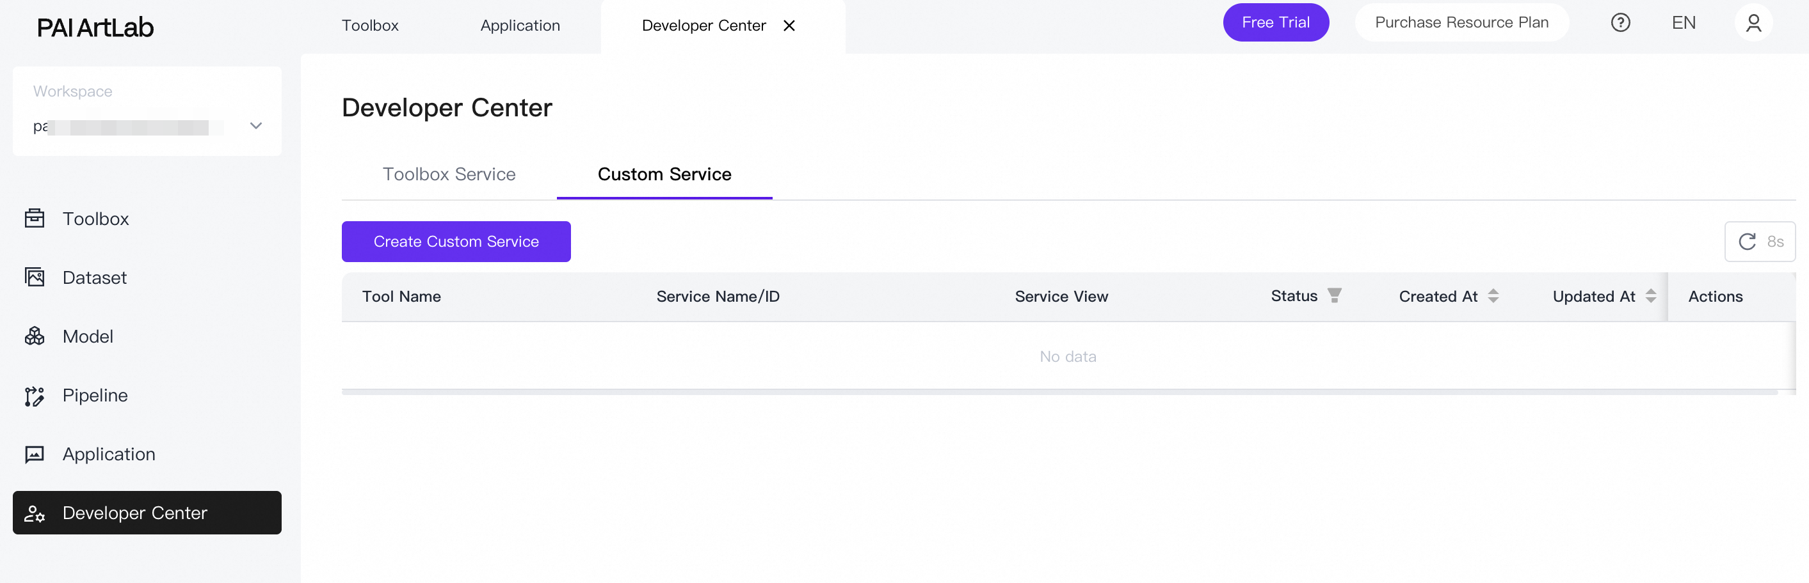Switch language using EN selector
Viewport: 1809px width, 583px height.
tap(1684, 23)
